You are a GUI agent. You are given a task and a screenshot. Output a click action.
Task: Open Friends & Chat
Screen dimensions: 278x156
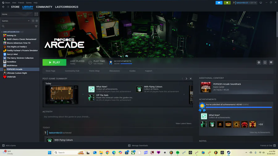(x=268, y=146)
